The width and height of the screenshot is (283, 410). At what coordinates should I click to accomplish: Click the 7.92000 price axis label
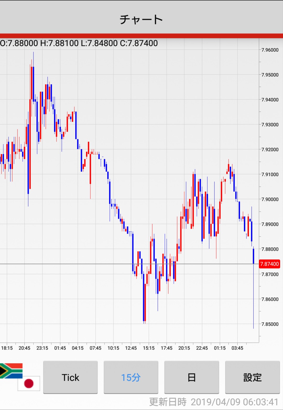coord(270,150)
